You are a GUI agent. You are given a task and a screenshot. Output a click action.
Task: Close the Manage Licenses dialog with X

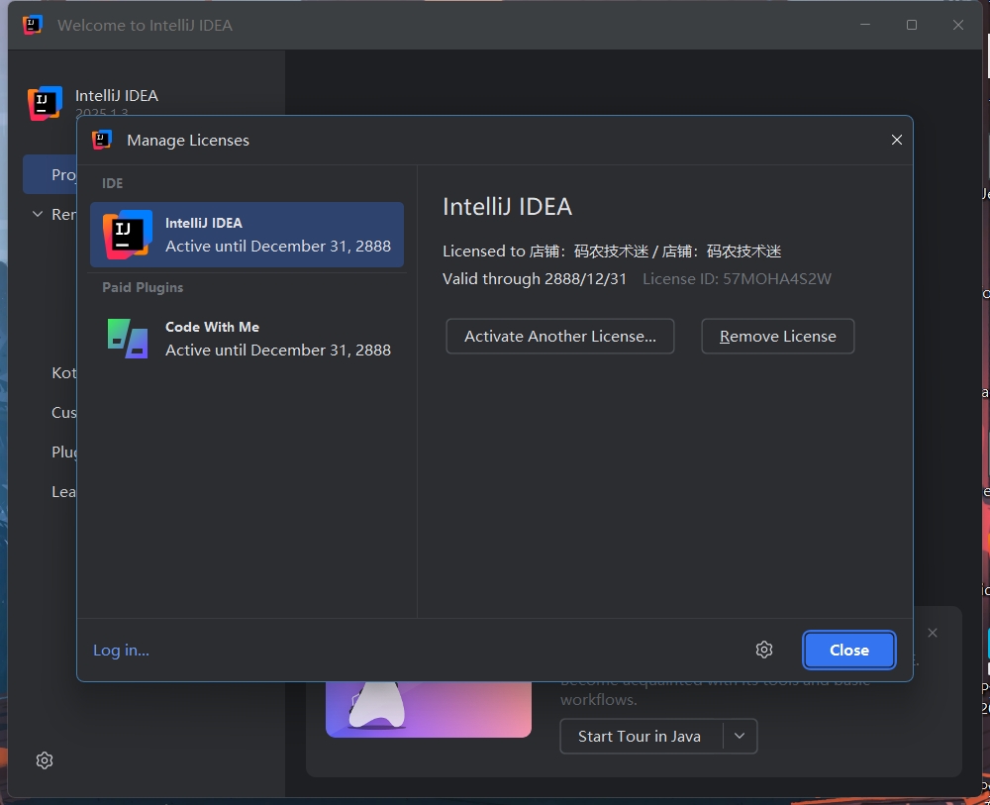click(x=896, y=141)
